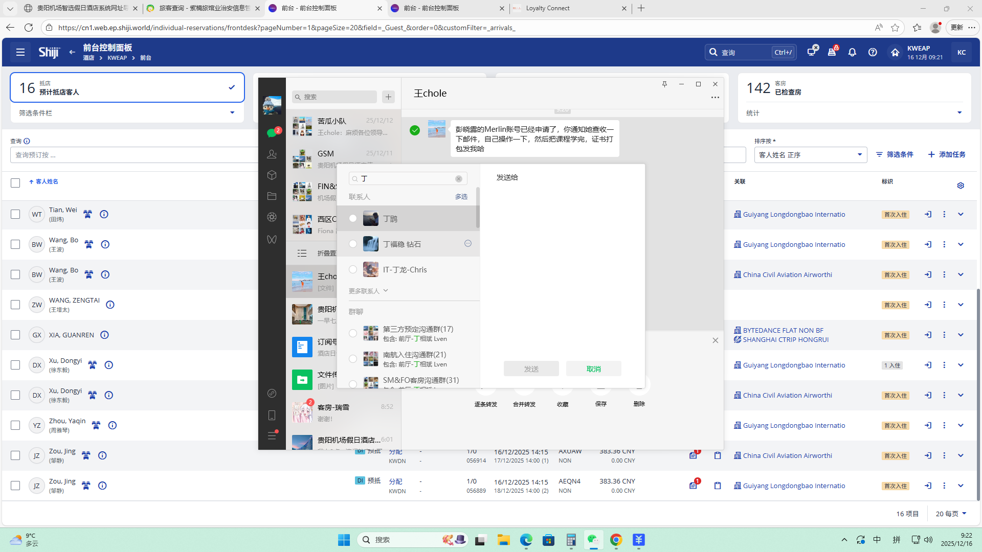Image resolution: width=982 pixels, height=552 pixels.
Task: Expand 更多联系人 in the forward dialog
Action: pos(368,291)
